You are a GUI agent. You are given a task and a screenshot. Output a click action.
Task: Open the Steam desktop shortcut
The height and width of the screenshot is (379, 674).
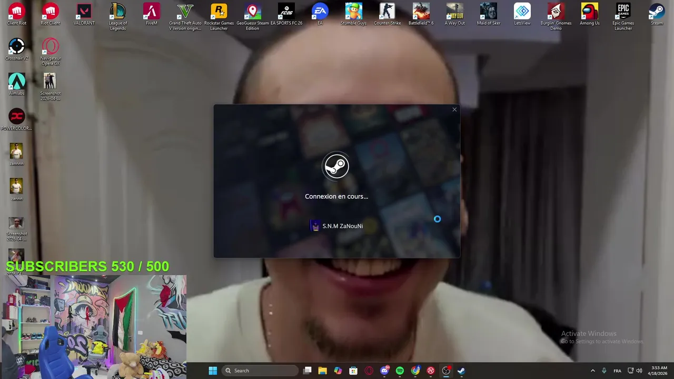tap(657, 15)
